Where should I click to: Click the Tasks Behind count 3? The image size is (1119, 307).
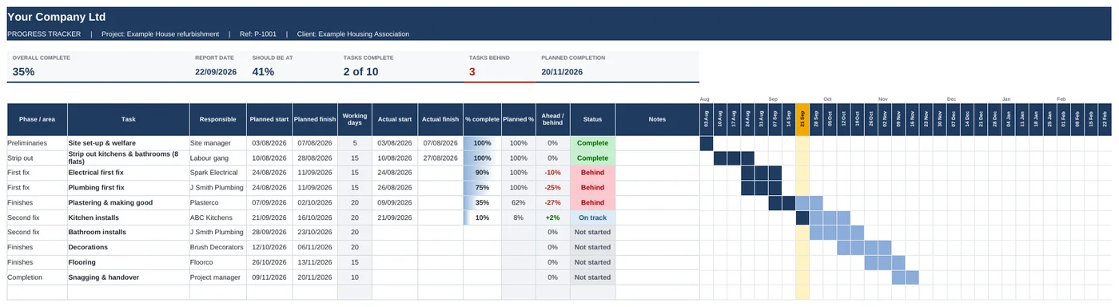472,71
